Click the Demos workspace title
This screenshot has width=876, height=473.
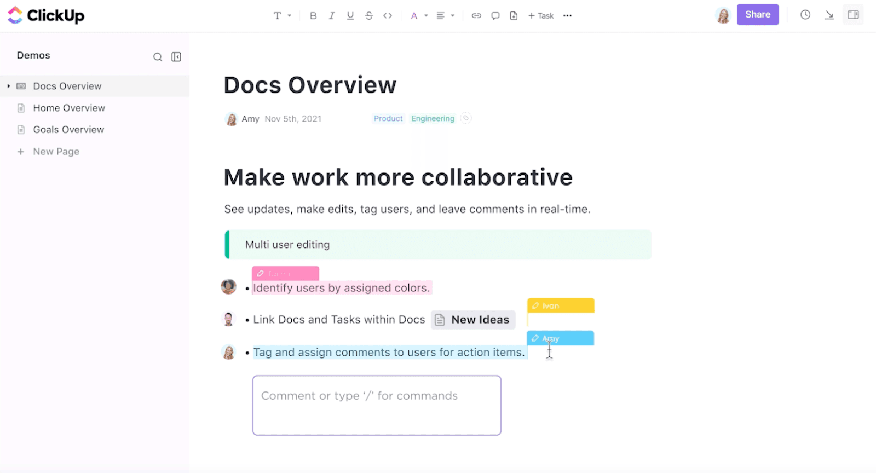pos(33,55)
